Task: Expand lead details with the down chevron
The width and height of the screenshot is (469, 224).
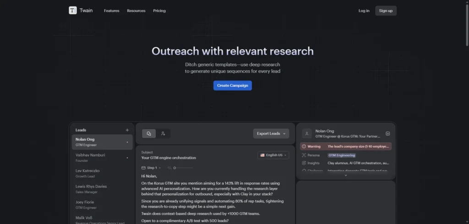Action: (346, 176)
